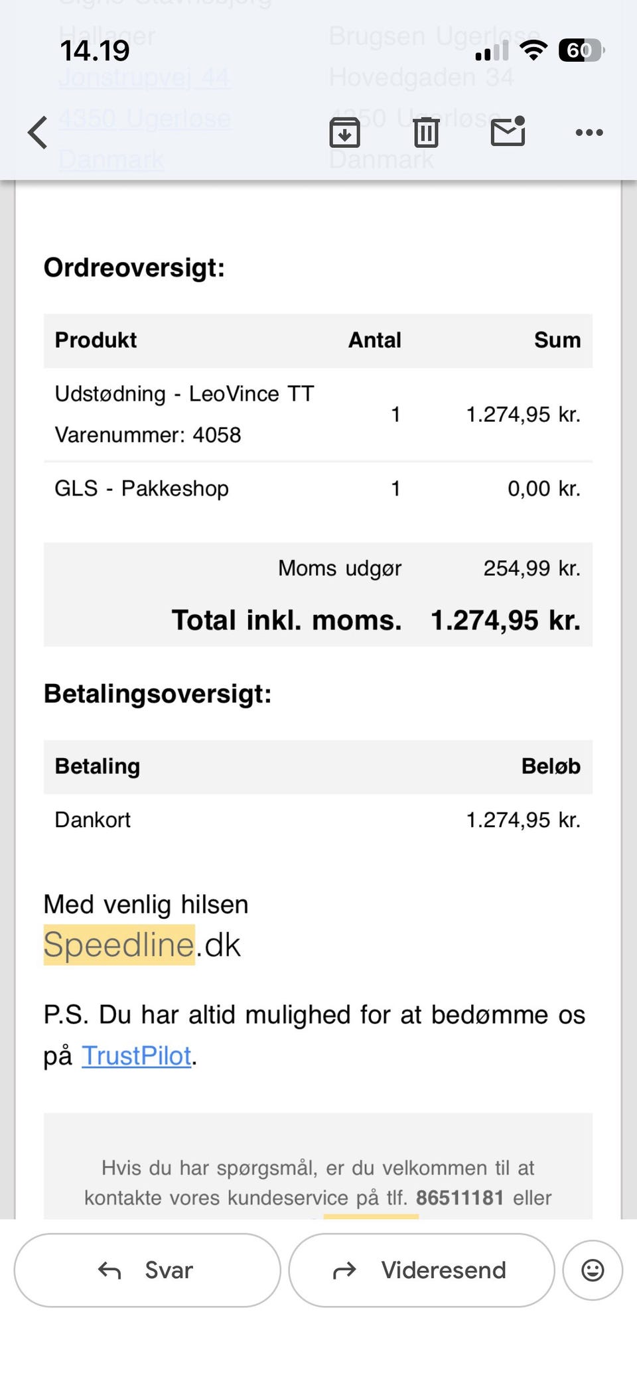637x1379 pixels.
Task: Open the TrustPilot link
Action: click(136, 1055)
